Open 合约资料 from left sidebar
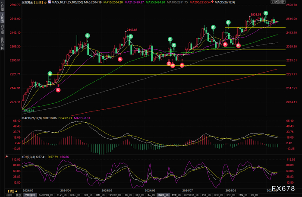The height and width of the screenshot is (197, 302). pos(2,43)
